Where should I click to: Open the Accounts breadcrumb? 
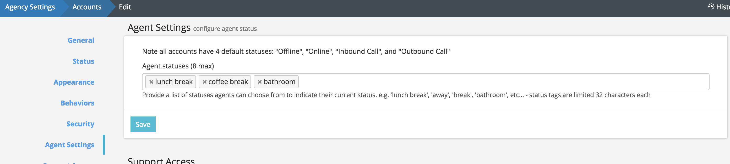coord(87,7)
